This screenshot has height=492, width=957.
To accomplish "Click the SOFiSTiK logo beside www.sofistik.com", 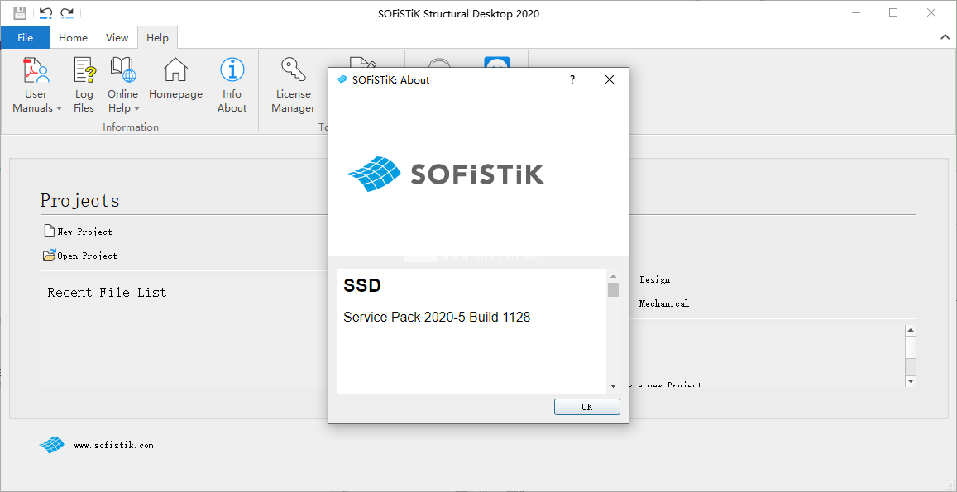I will [52, 445].
